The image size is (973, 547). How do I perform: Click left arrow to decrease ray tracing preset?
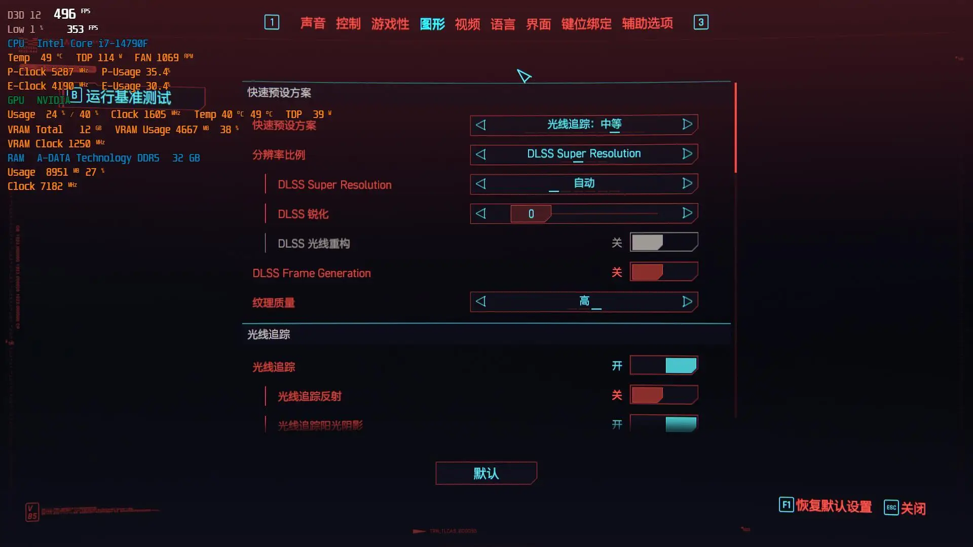point(481,124)
